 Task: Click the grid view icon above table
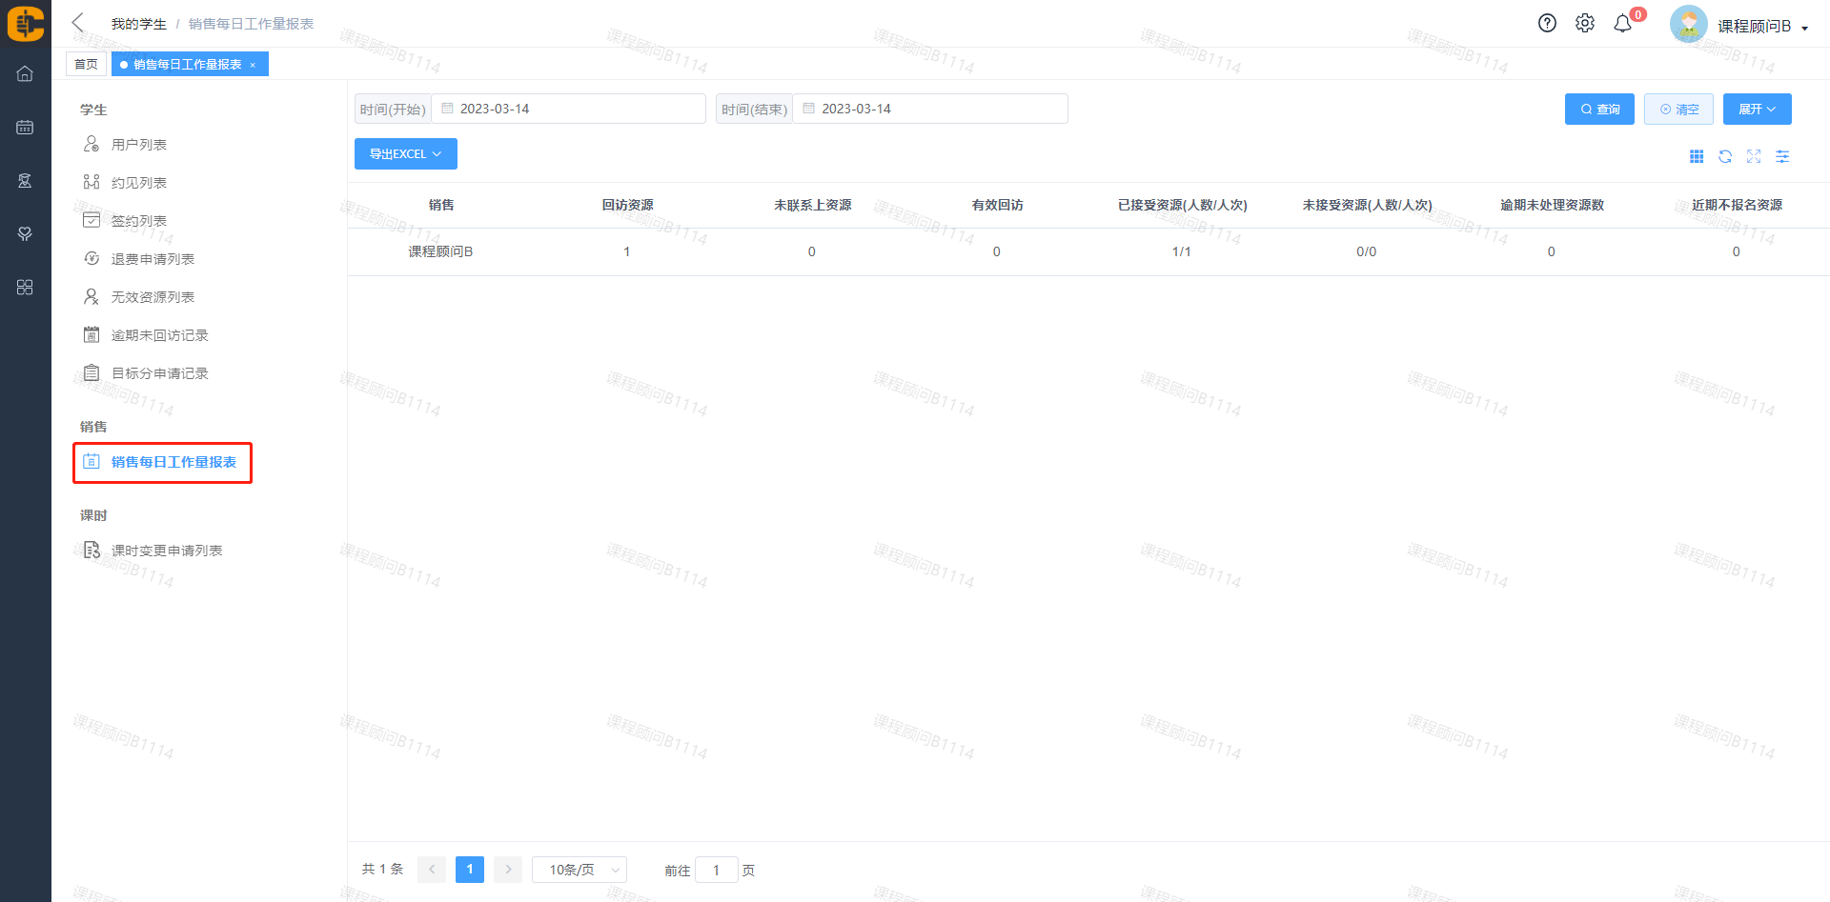pyautogui.click(x=1697, y=156)
